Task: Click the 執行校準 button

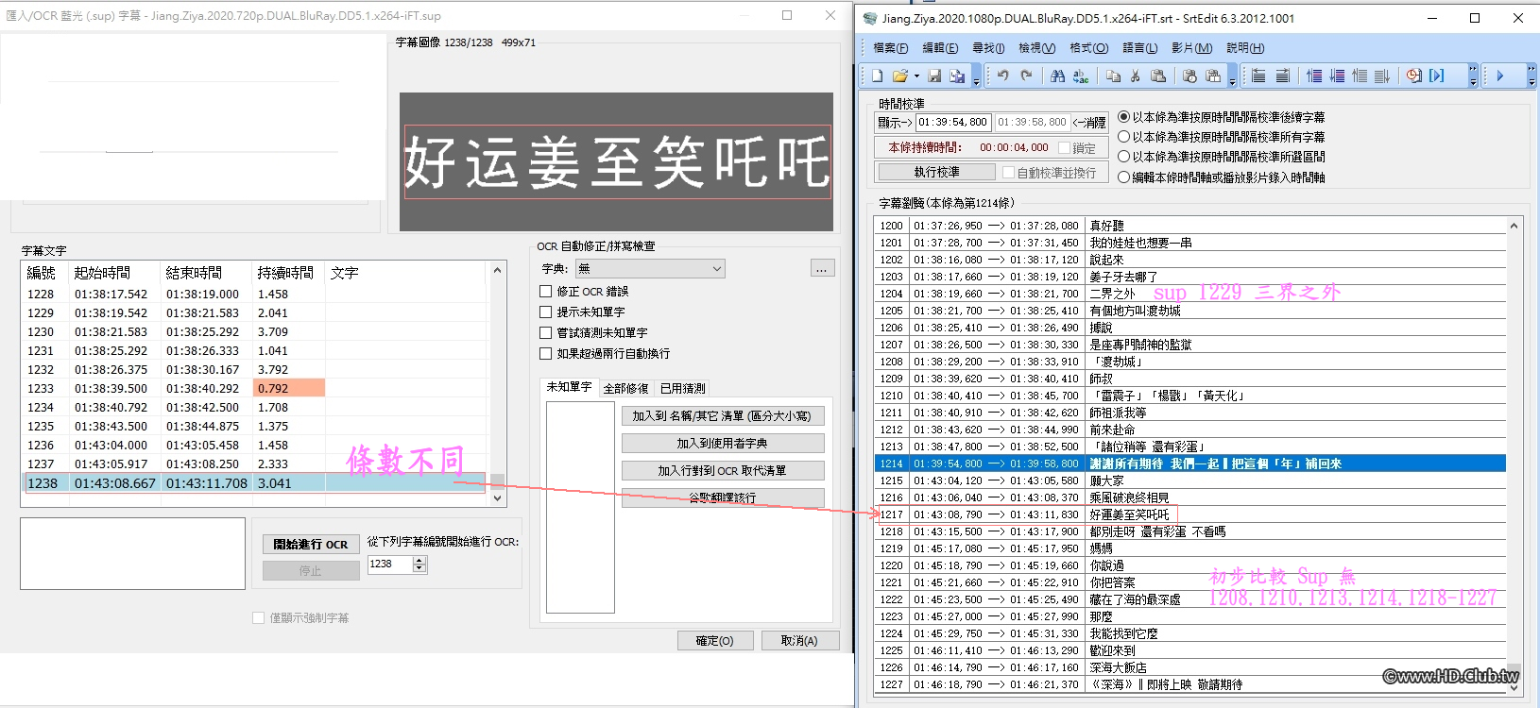Action: tap(937, 172)
